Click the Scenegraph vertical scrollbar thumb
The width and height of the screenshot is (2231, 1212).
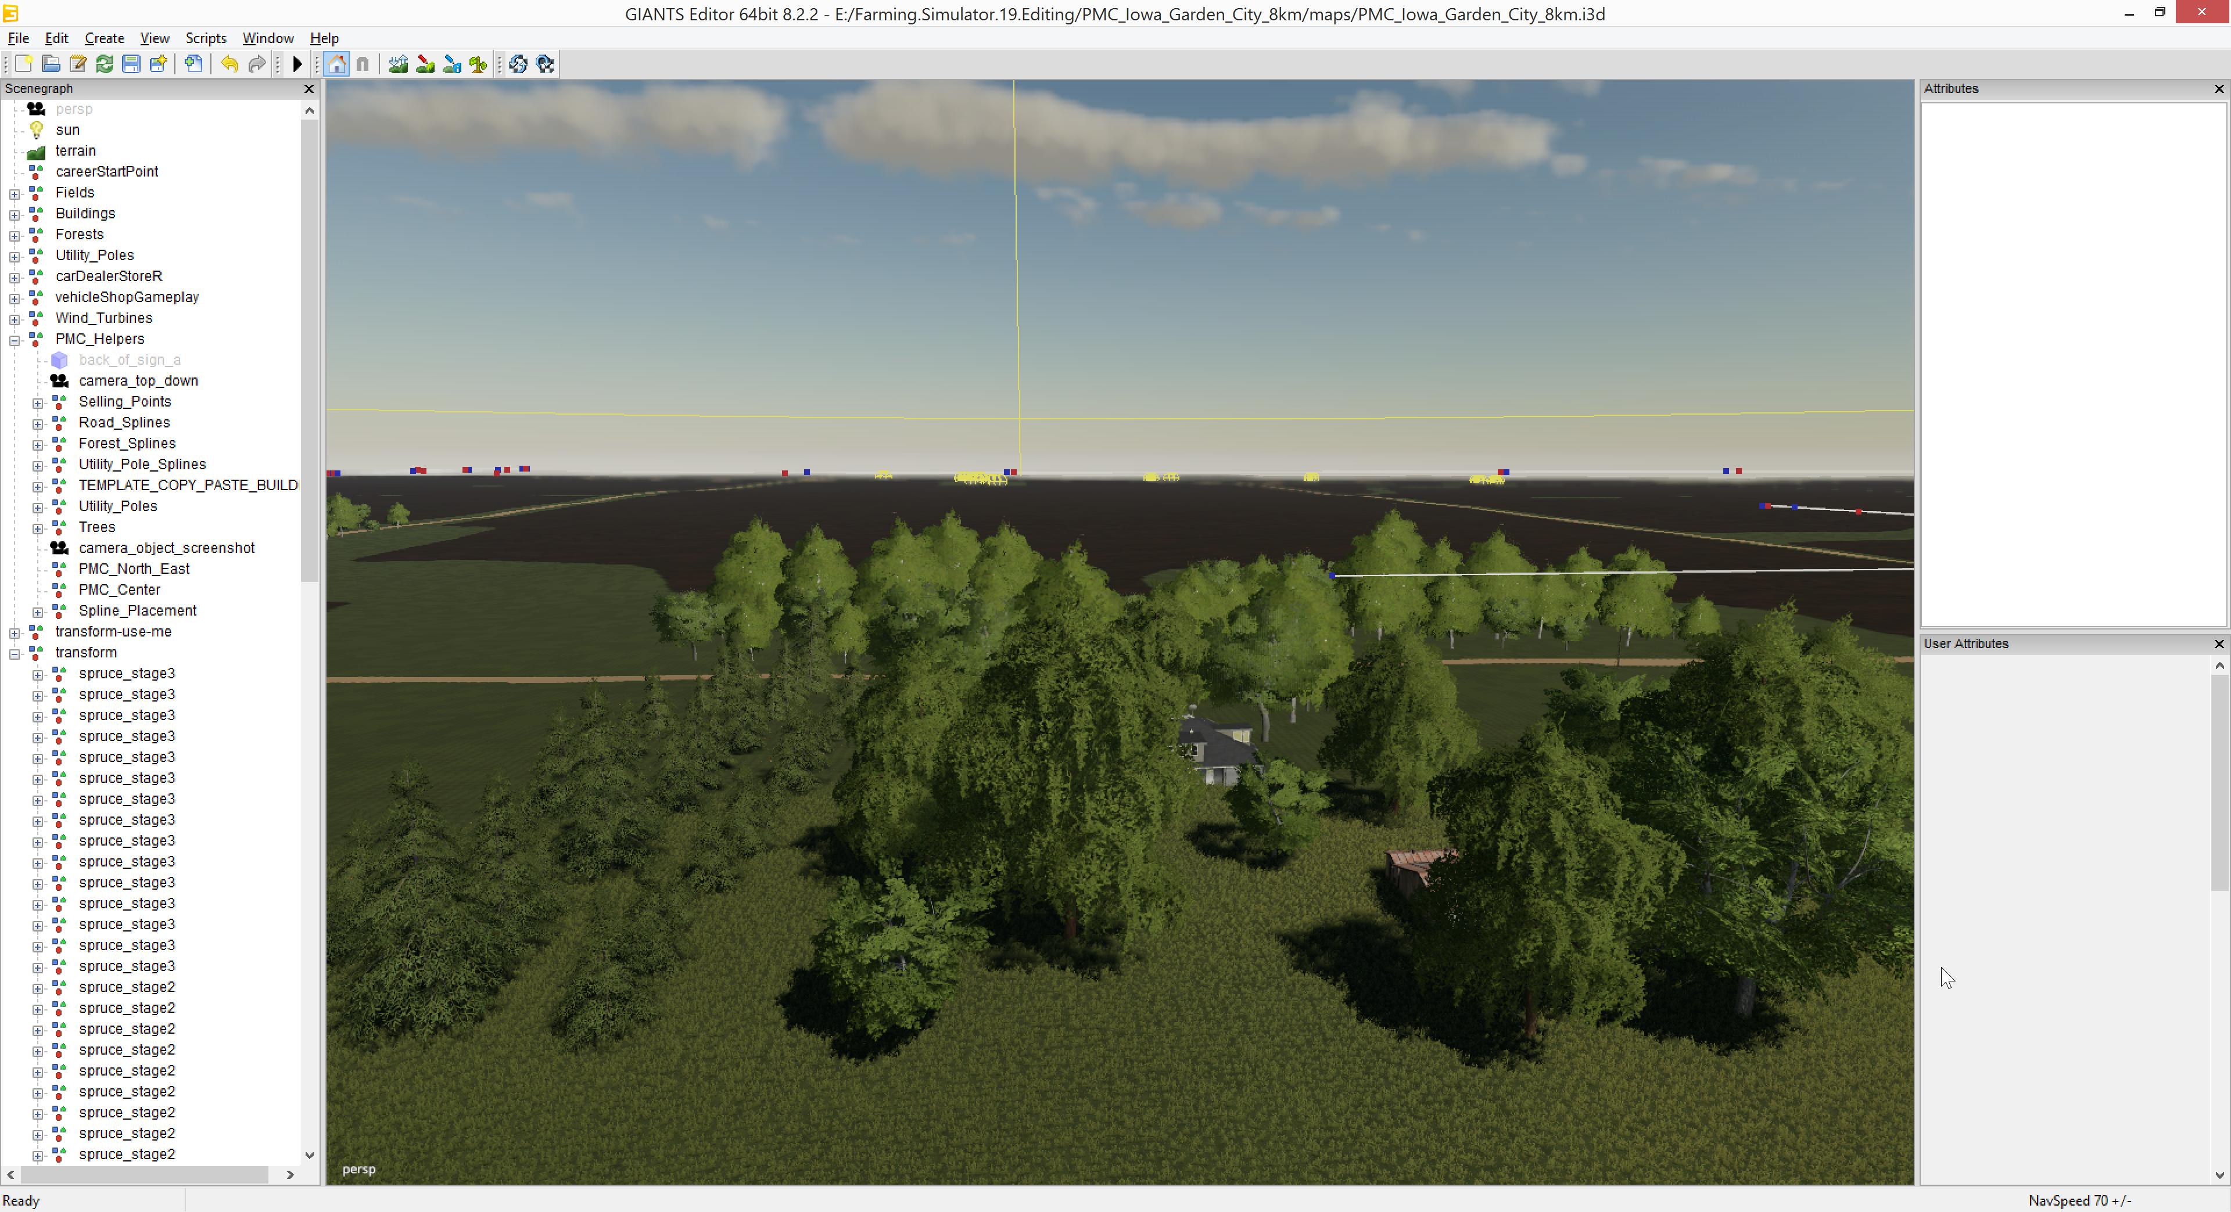(309, 351)
